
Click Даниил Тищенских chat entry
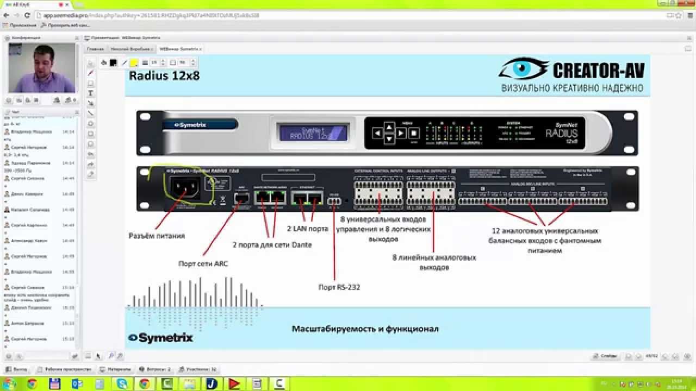tap(39, 307)
